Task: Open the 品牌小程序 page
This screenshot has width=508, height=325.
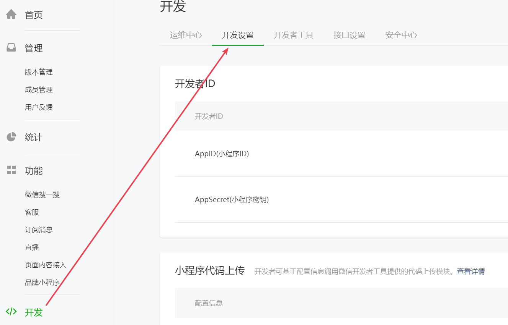Action: [x=42, y=282]
